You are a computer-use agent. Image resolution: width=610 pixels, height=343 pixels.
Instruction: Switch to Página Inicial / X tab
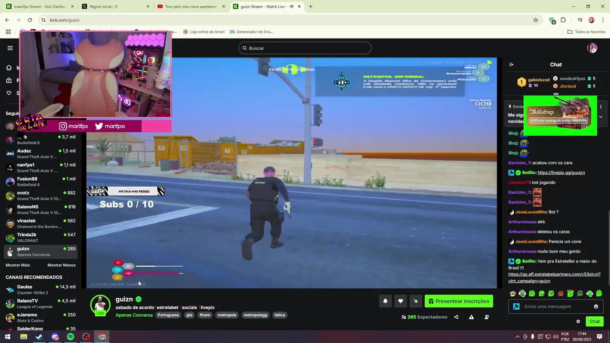(115, 7)
